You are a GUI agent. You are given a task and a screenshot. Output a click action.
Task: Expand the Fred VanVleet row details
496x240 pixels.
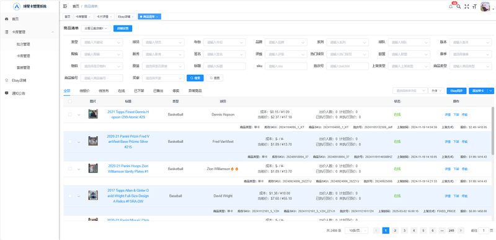(79, 142)
